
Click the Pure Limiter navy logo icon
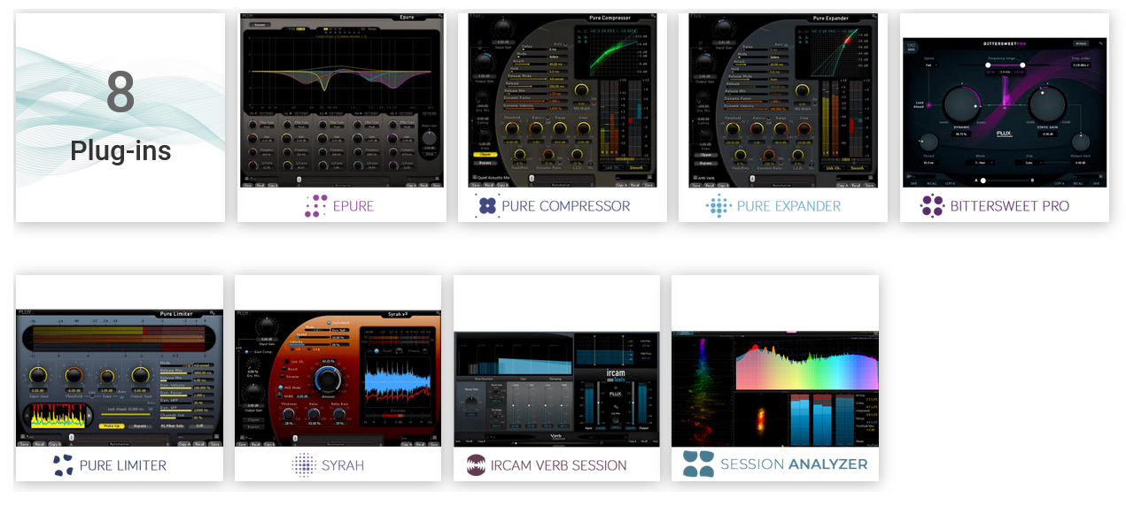point(63,465)
